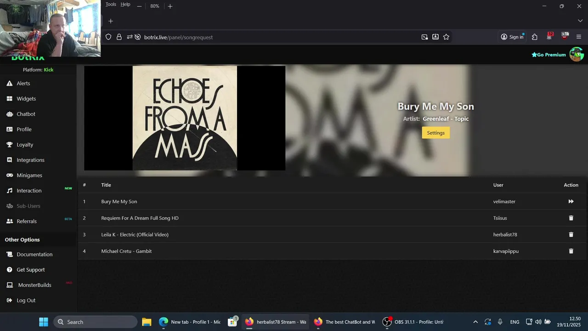Click user velimaster in the queue
The width and height of the screenshot is (588, 331).
tap(504, 201)
